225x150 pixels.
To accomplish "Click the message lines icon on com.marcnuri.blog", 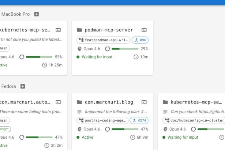I will [x=79, y=112].
